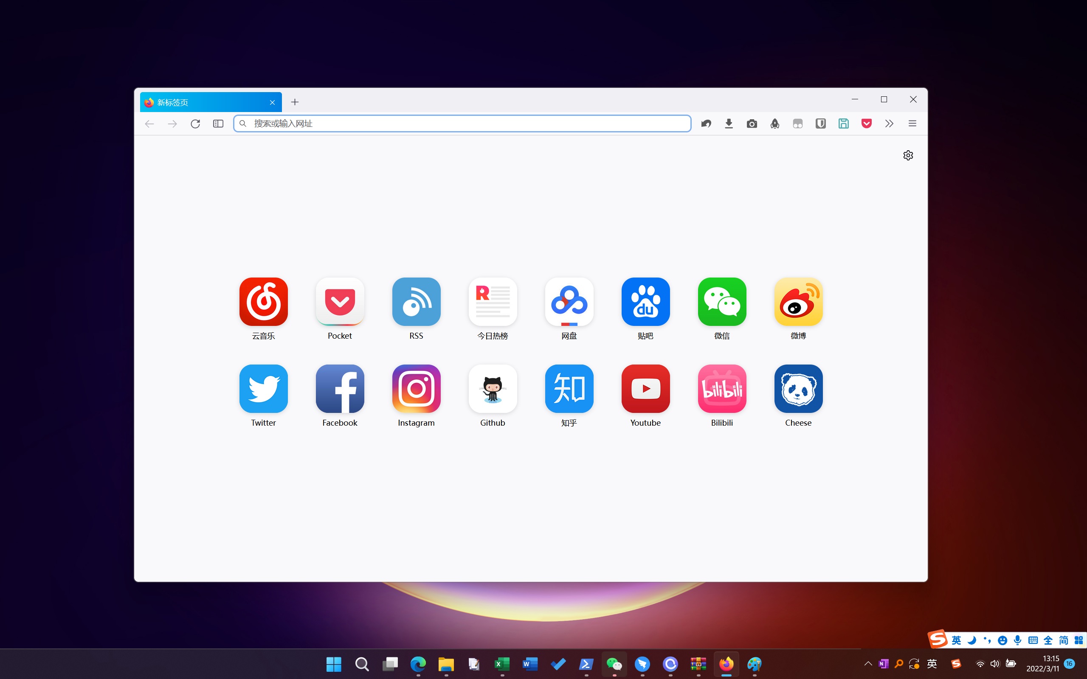Close the 新标签页 tab
The width and height of the screenshot is (1087, 679).
[272, 102]
